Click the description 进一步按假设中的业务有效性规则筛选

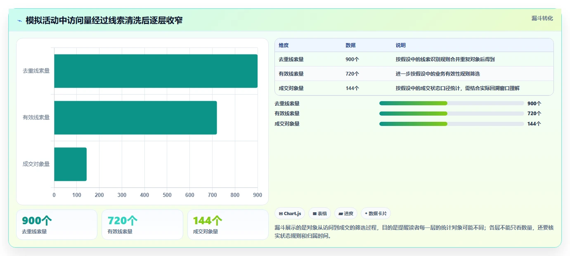[x=438, y=74]
